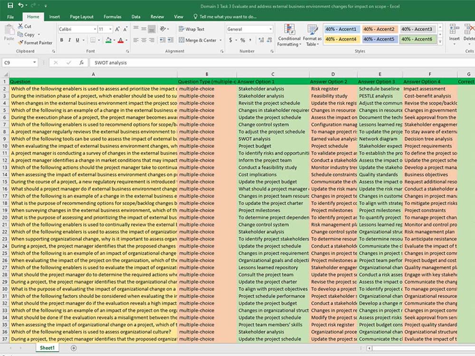Image resolution: width=475 pixels, height=356 pixels.
Task: Open the Customize Quick Access Toolbar arrow
Action: coord(46,6)
